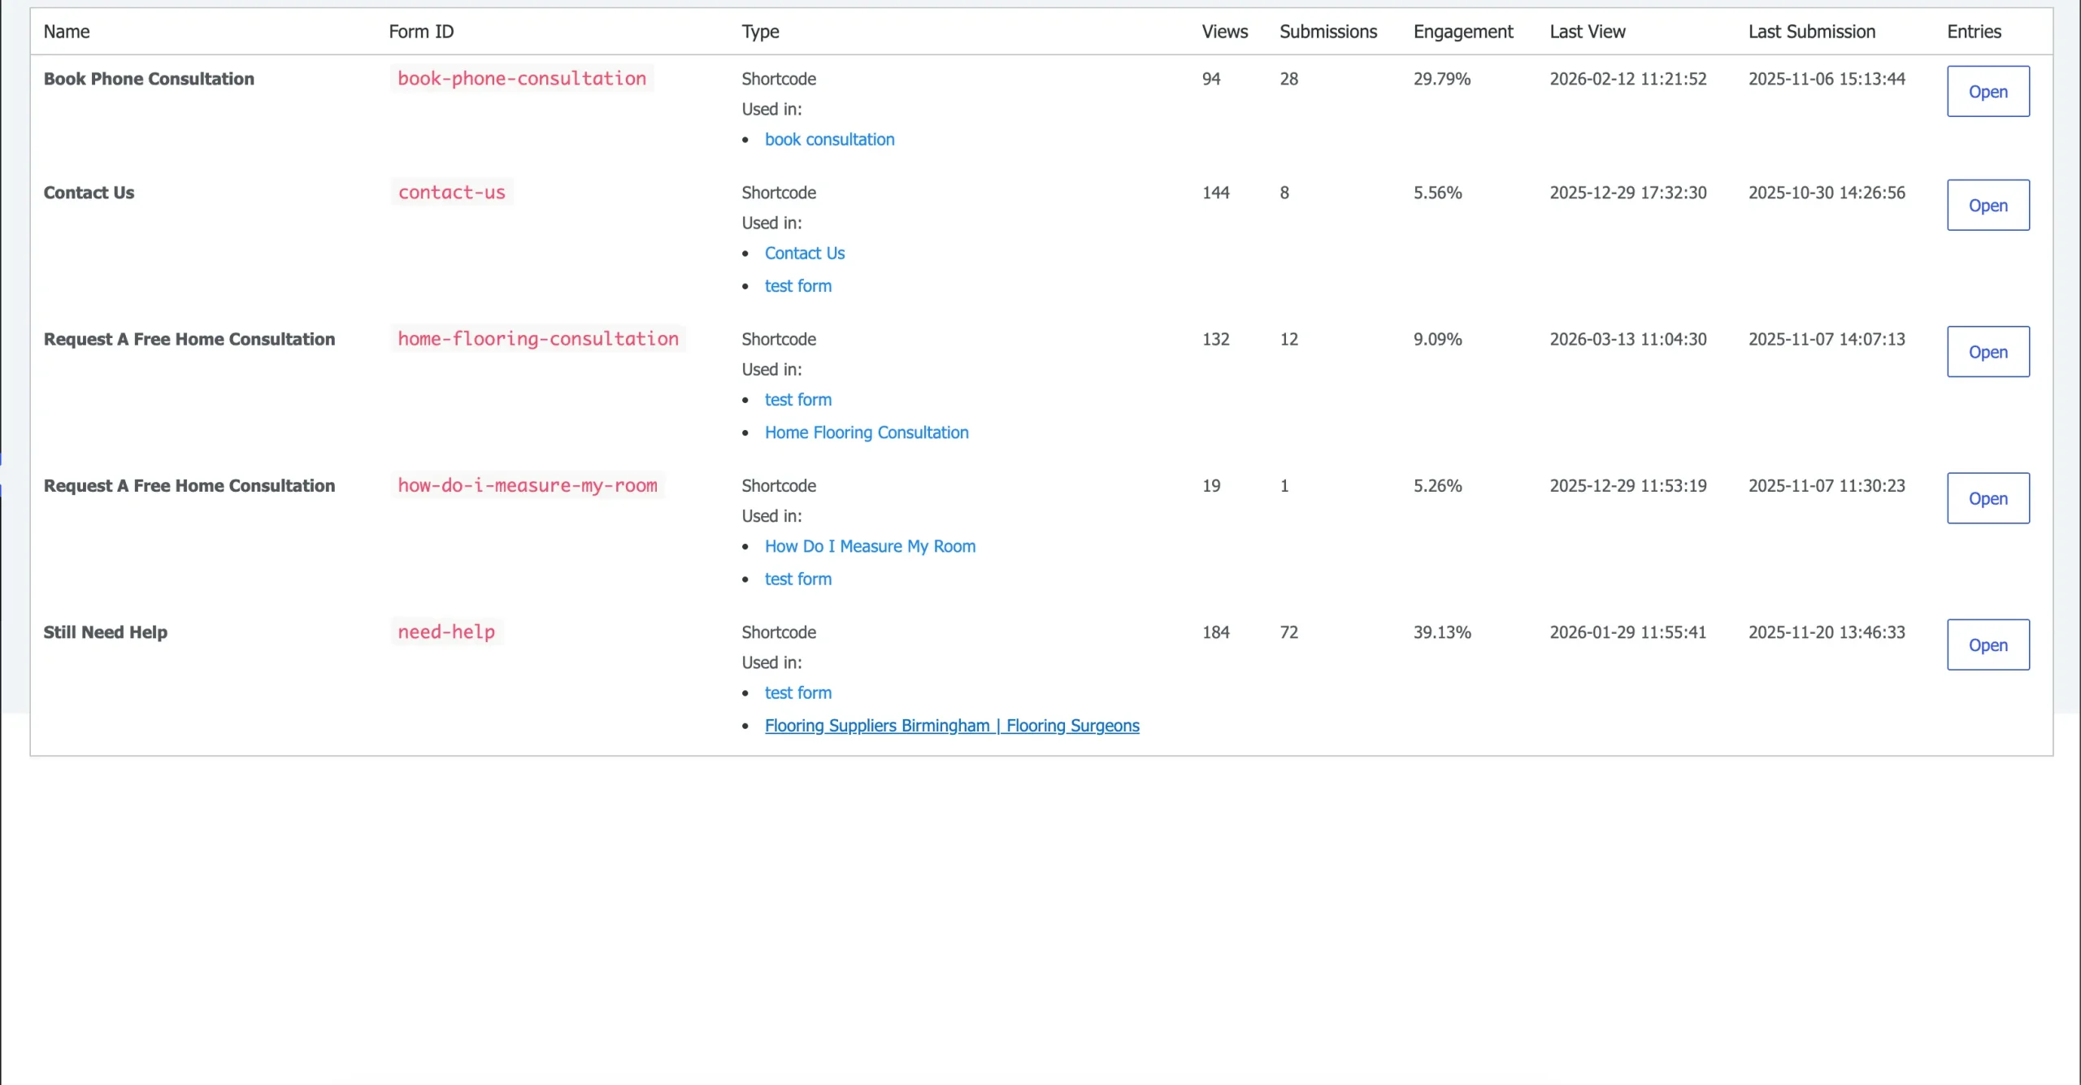The height and width of the screenshot is (1085, 2081).
Task: Open 'test form' link under how-do-i-measure-my-room
Action: point(798,579)
